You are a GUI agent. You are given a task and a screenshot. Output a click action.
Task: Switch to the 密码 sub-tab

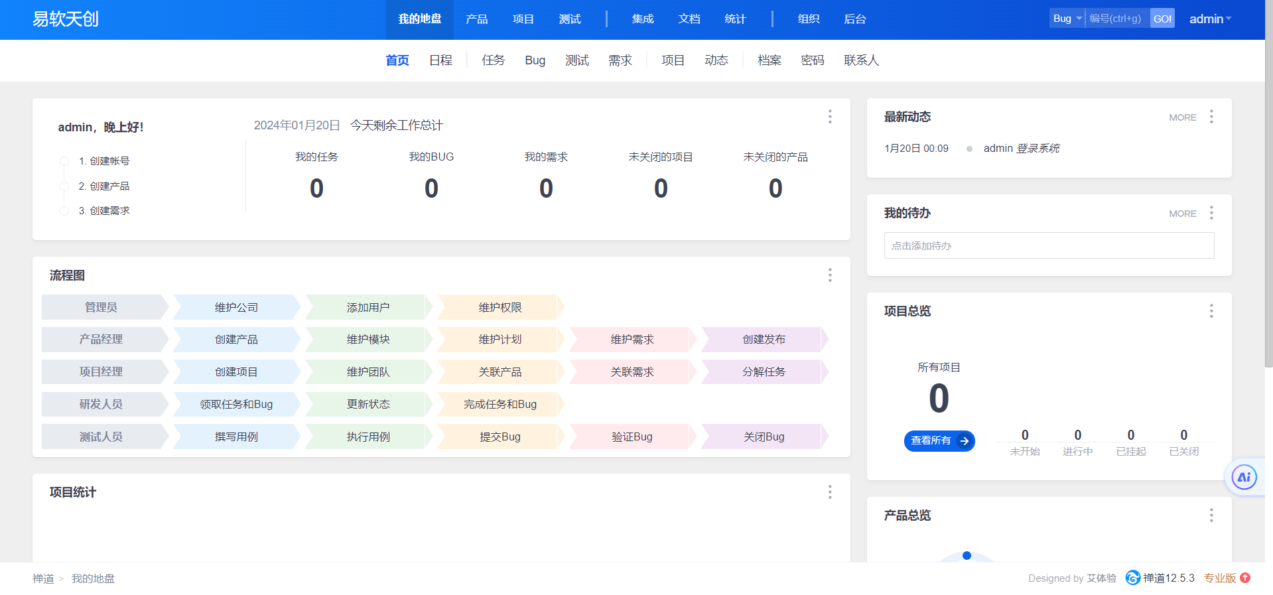tap(813, 60)
